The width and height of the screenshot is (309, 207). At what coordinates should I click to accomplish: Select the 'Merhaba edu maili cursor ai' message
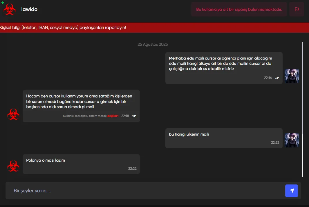point(224,68)
